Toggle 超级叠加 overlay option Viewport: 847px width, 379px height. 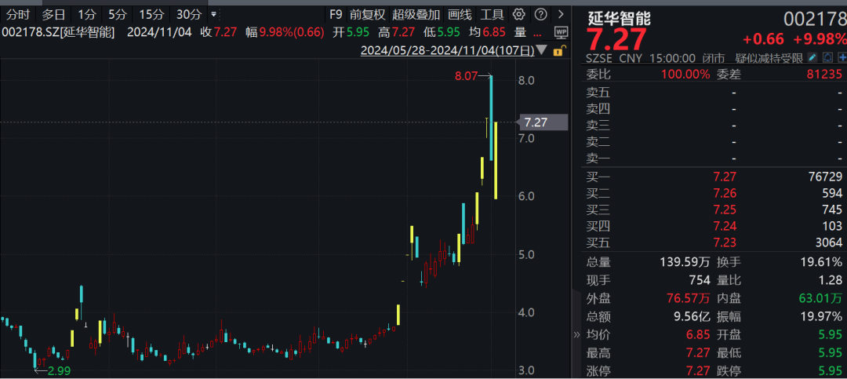click(416, 14)
